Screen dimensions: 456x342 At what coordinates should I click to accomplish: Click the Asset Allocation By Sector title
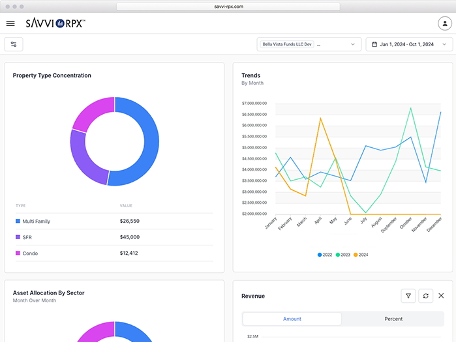[x=48, y=292]
